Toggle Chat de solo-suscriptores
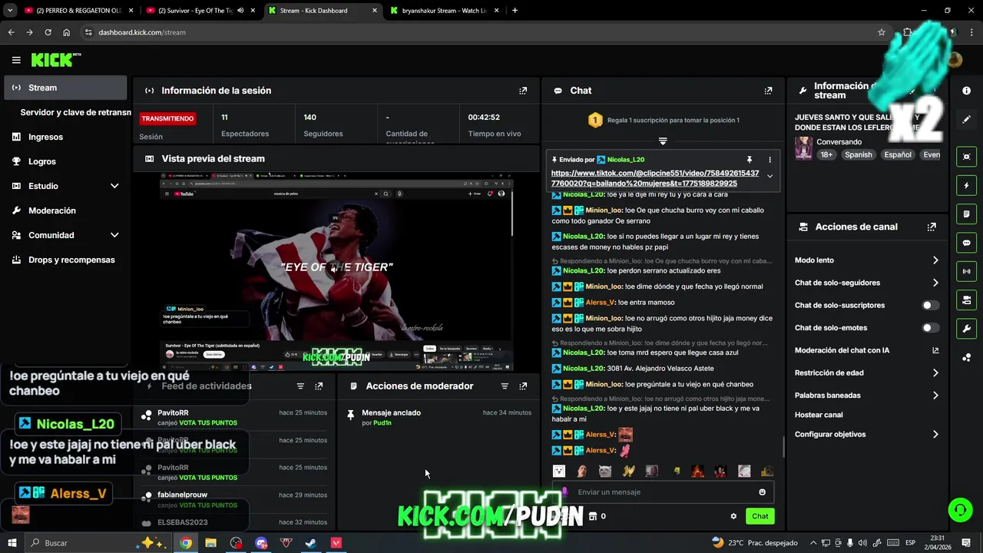Screen dimensions: 983x553 click(930, 305)
